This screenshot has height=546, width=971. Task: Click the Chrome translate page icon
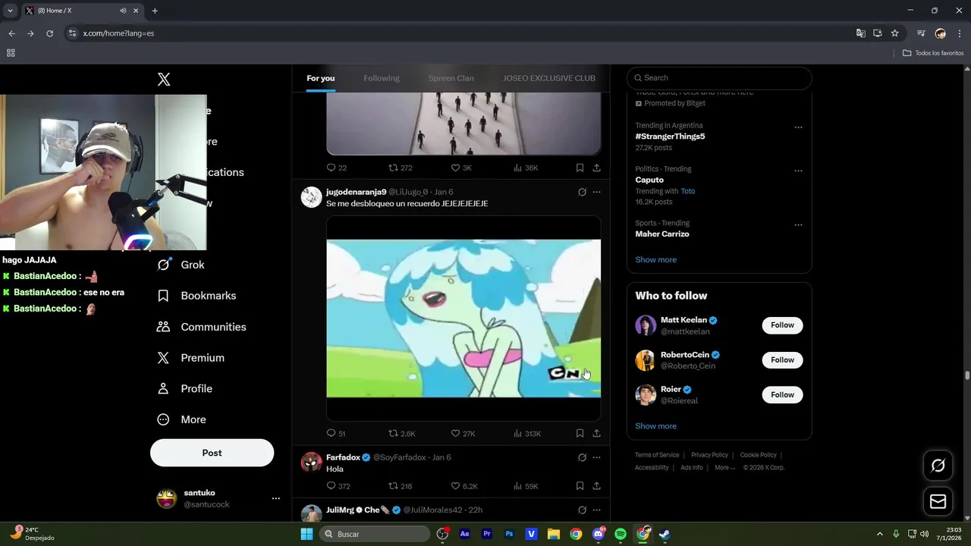click(x=860, y=33)
